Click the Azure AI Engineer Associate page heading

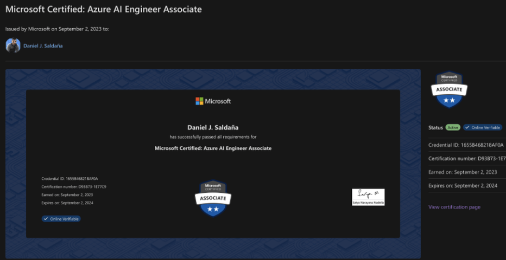pyautogui.click(x=104, y=9)
